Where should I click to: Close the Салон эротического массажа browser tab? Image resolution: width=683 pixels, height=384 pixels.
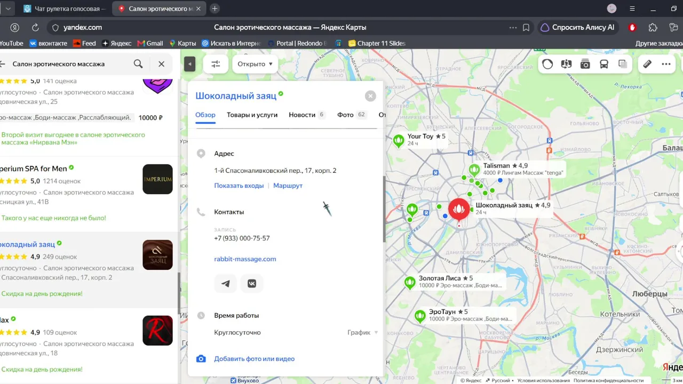tap(199, 9)
